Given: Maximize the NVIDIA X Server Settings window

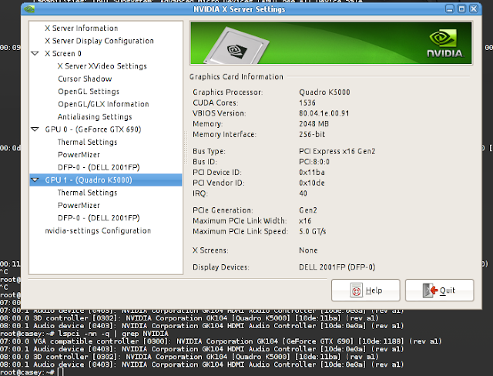Looking at the screenshot, I should coord(461,8).
